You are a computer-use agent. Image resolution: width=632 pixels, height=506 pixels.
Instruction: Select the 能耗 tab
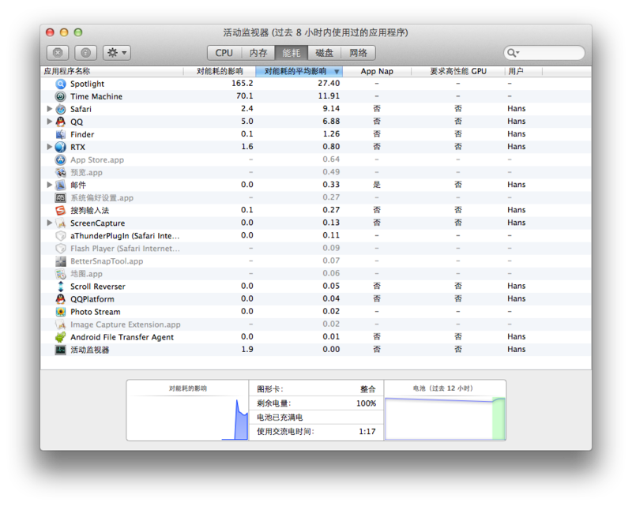292,53
